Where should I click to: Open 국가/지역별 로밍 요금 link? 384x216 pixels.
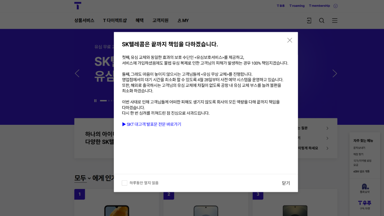(x=362, y=163)
